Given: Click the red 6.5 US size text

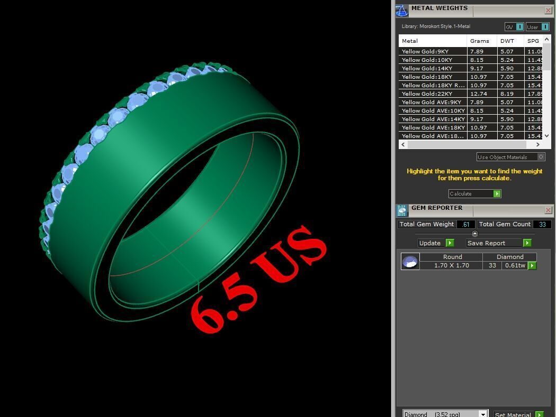Looking at the screenshot, I should coord(258,280).
